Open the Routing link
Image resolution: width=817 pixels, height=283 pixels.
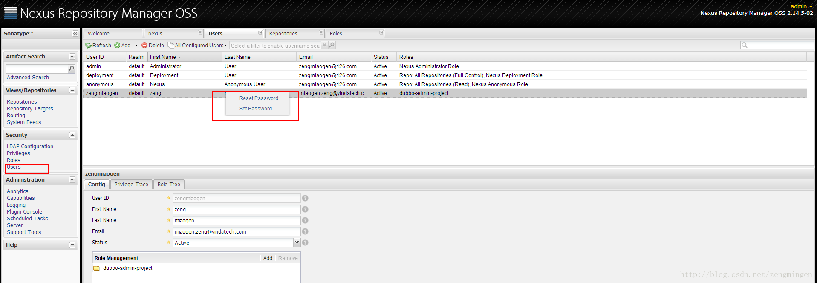(x=16, y=116)
